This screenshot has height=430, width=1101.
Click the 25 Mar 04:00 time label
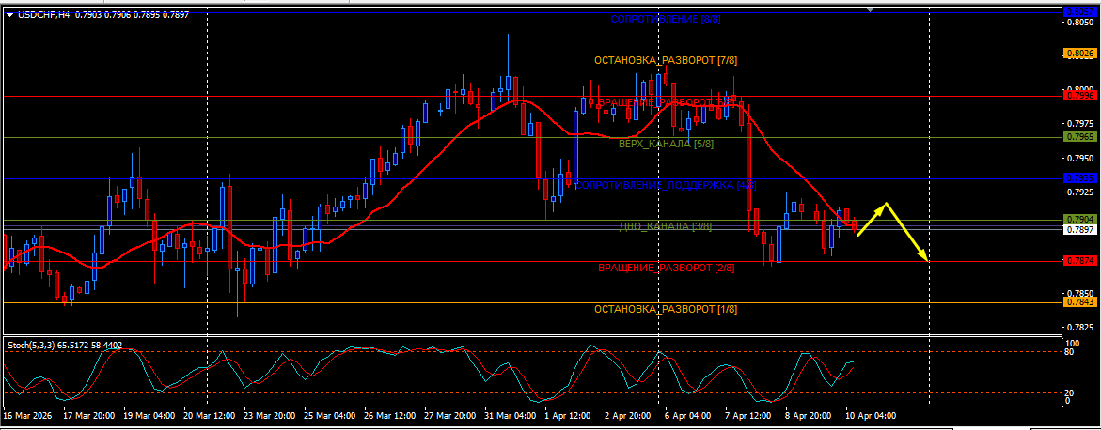point(330,415)
